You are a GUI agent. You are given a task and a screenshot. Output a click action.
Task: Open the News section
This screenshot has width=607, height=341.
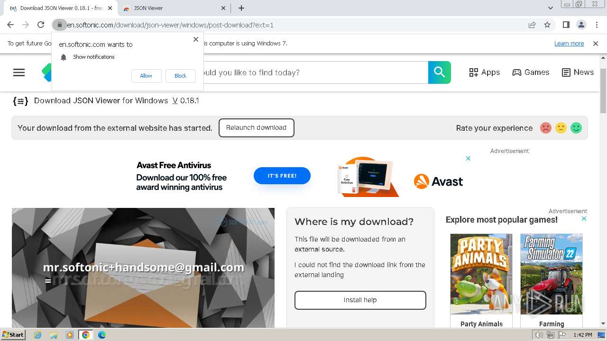point(578,72)
